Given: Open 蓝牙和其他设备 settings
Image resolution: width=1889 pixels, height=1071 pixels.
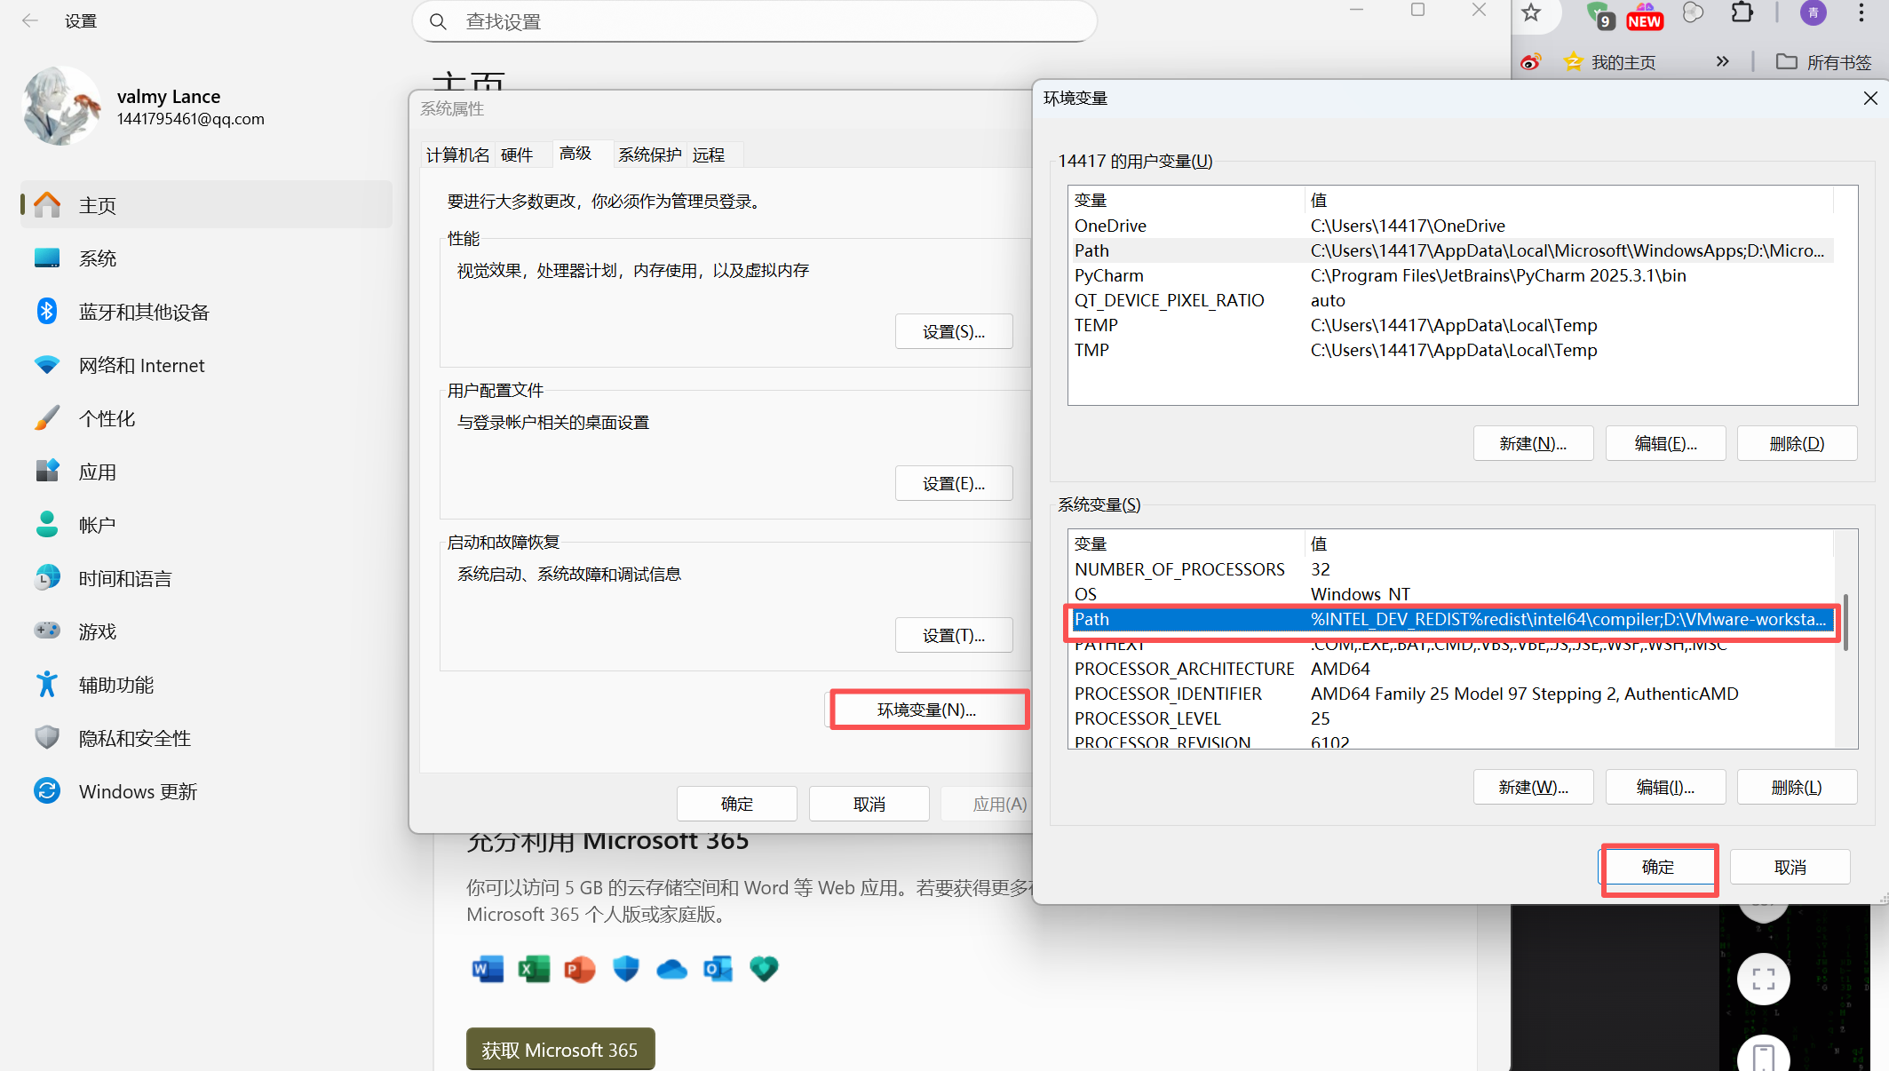Looking at the screenshot, I should (x=144, y=312).
